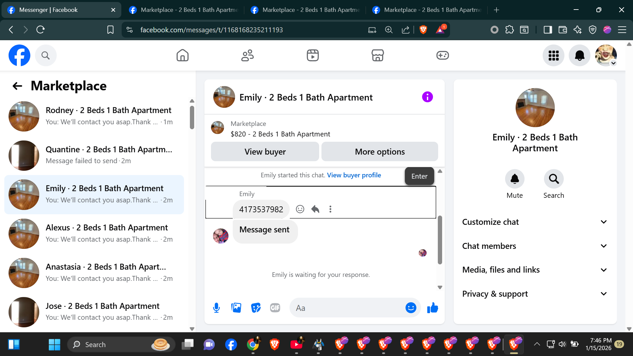Reply to the 4173537982 message
Viewport: 633px width, 356px height.
point(315,209)
